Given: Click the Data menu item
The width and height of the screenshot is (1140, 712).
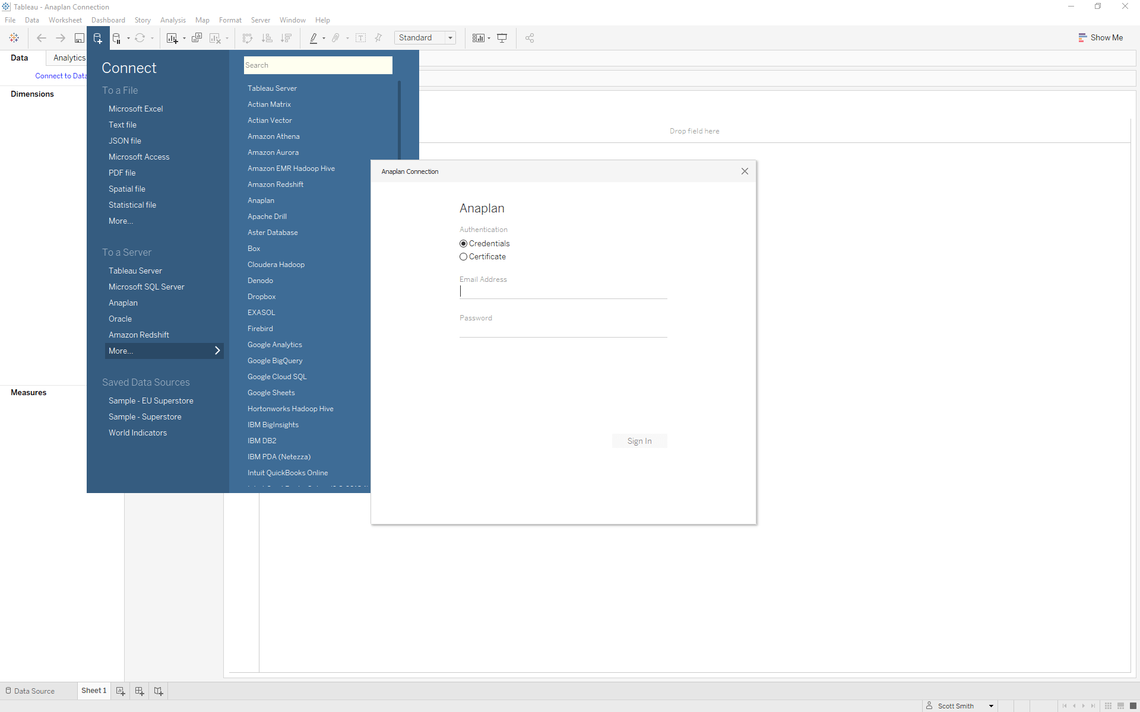Looking at the screenshot, I should pyautogui.click(x=32, y=20).
